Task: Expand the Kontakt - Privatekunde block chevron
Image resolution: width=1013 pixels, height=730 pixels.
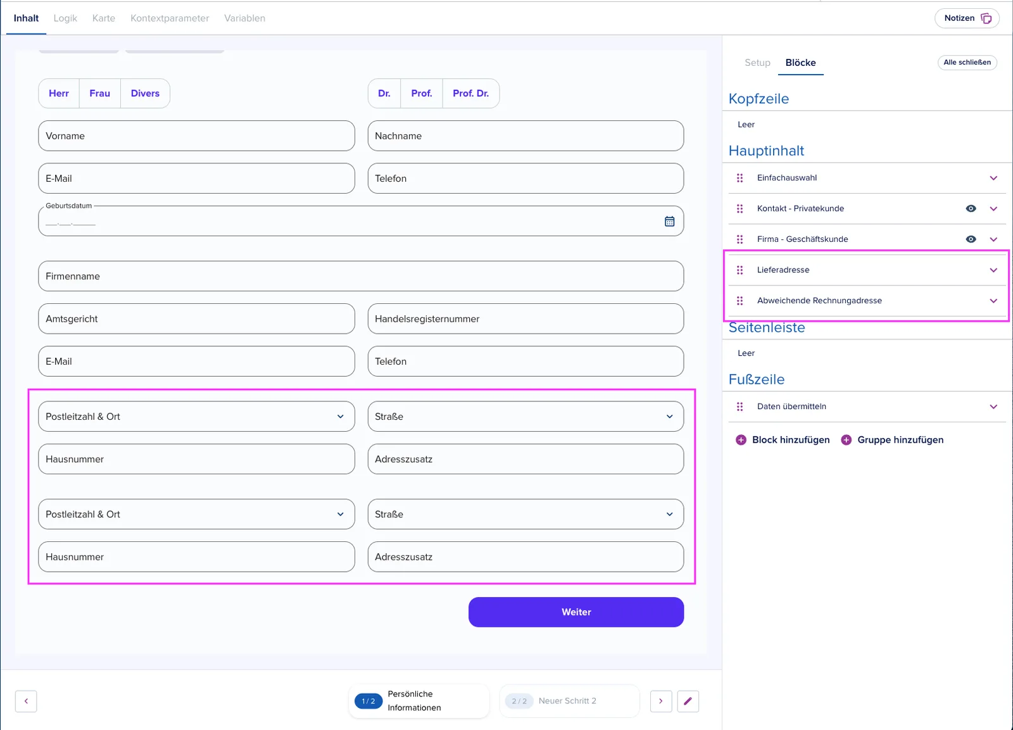Action: coord(993,209)
